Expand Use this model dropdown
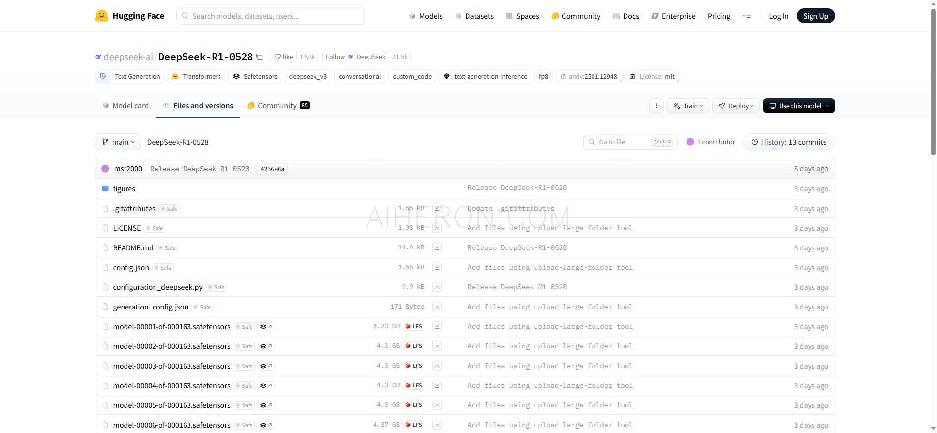 click(x=799, y=106)
